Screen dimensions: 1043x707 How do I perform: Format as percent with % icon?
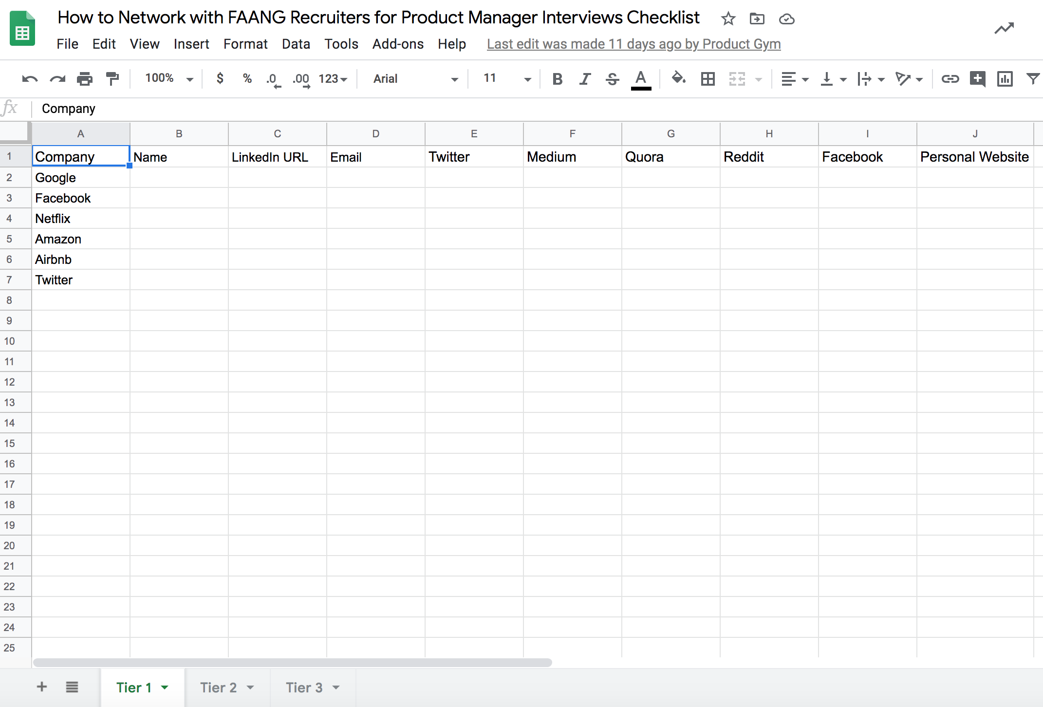coord(247,78)
